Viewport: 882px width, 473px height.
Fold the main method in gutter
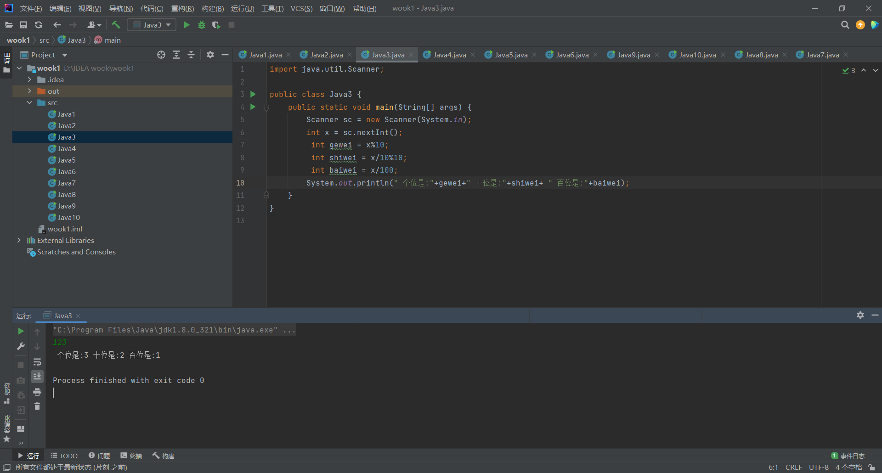266,107
